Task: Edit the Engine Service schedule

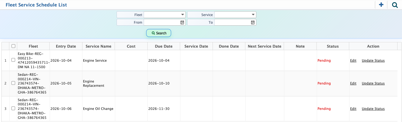Action: coord(353,60)
